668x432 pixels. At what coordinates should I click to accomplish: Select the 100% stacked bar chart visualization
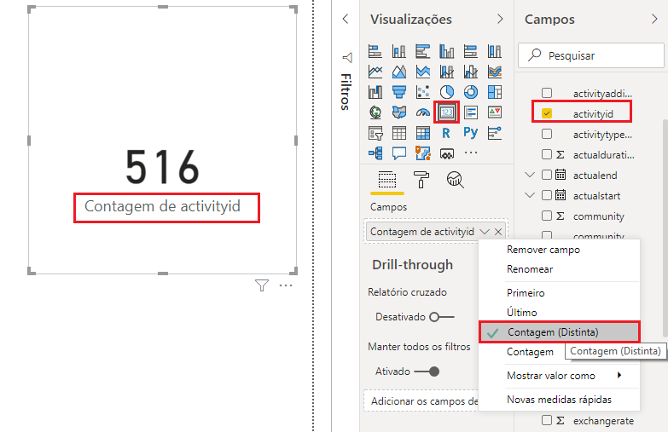470,51
